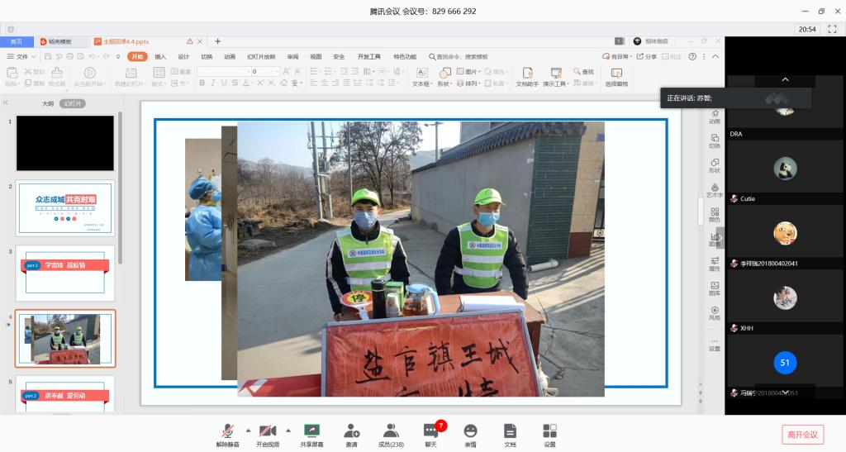Open the font size dropdown showing 0

[x=266, y=71]
